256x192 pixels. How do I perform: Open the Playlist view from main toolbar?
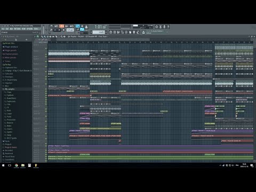click(x=111, y=32)
